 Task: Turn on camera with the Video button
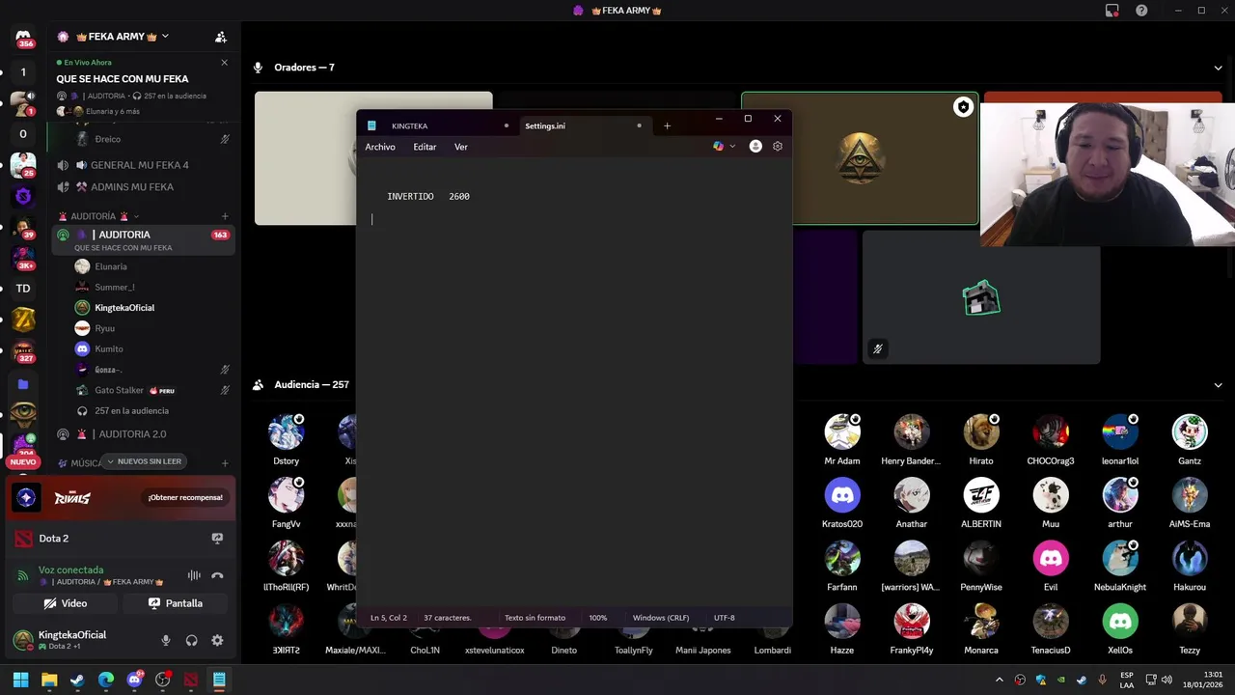point(65,603)
